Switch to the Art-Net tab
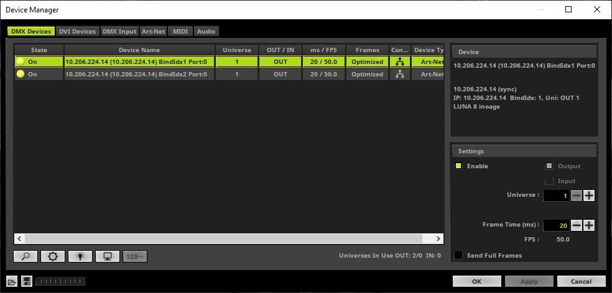The image size is (612, 293). coord(154,31)
